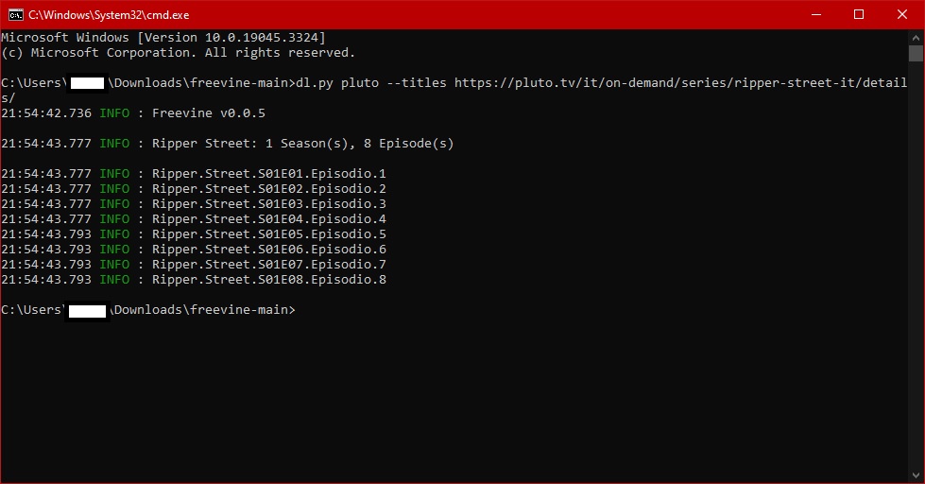The height and width of the screenshot is (484, 925).
Task: Click the cmd.exe icon in title bar
Action: click(16, 14)
